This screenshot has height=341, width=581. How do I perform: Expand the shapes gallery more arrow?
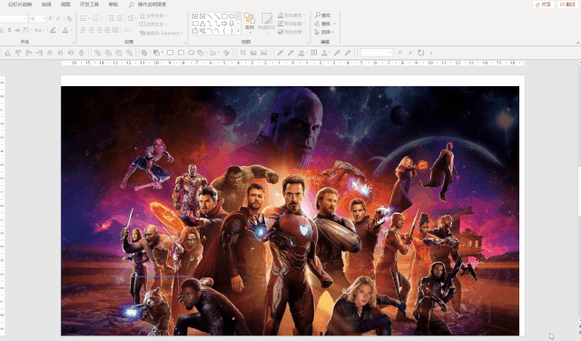pyautogui.click(x=238, y=31)
